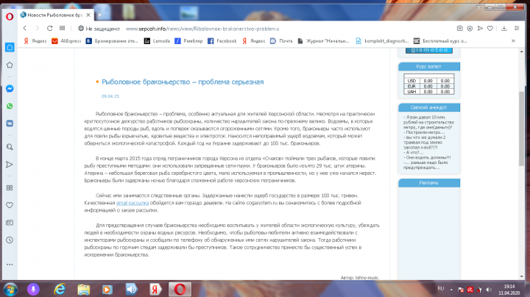The image size is (530, 297).
Task: Open Internet Explorer from the taskbar
Action: pyautogui.click(x=60, y=289)
